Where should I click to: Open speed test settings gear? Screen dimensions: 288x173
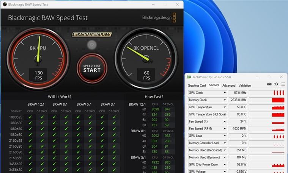[x=92, y=45]
